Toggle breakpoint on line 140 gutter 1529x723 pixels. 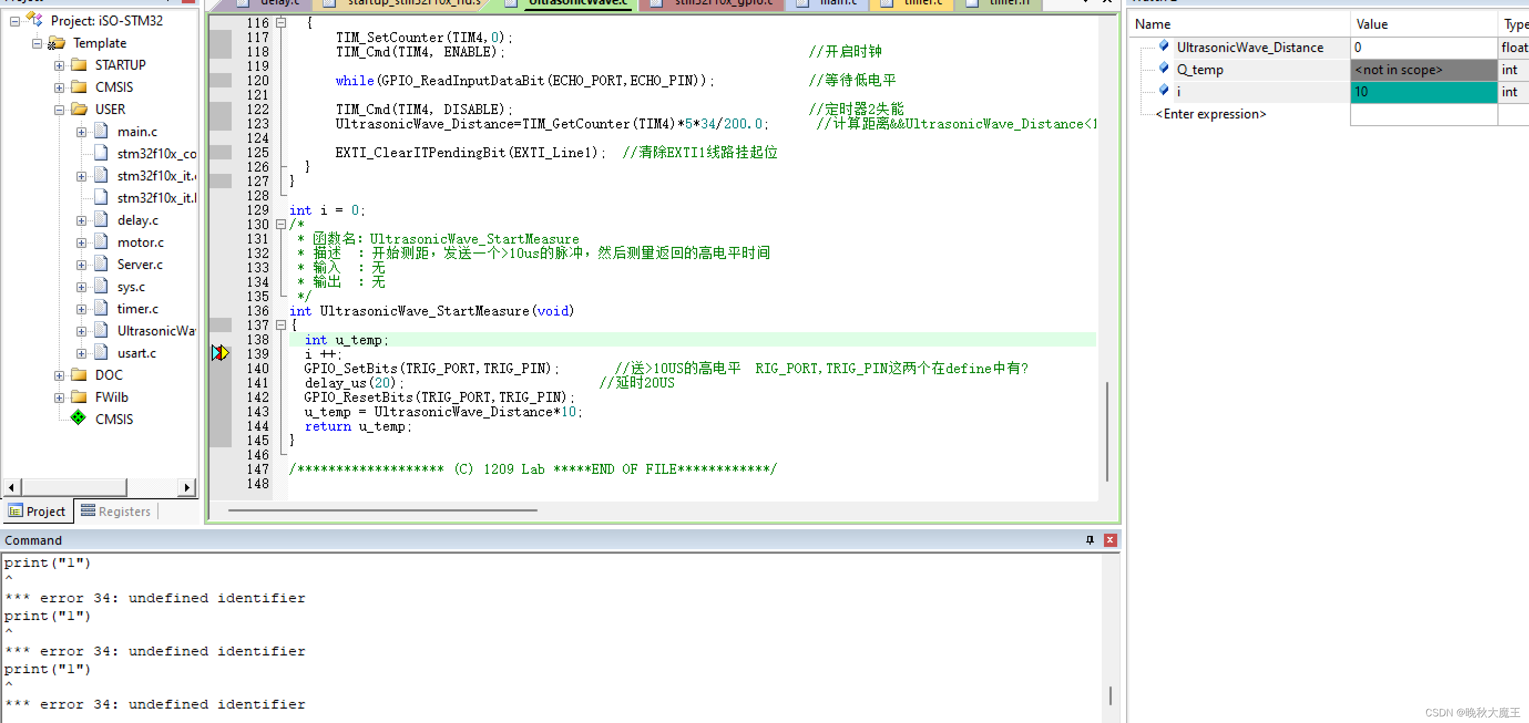[x=220, y=368]
